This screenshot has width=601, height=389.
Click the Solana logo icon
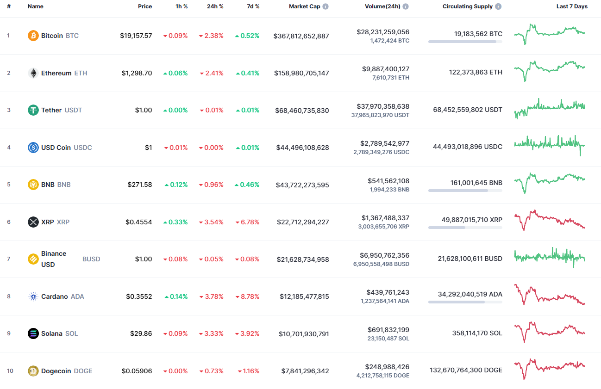[32, 333]
